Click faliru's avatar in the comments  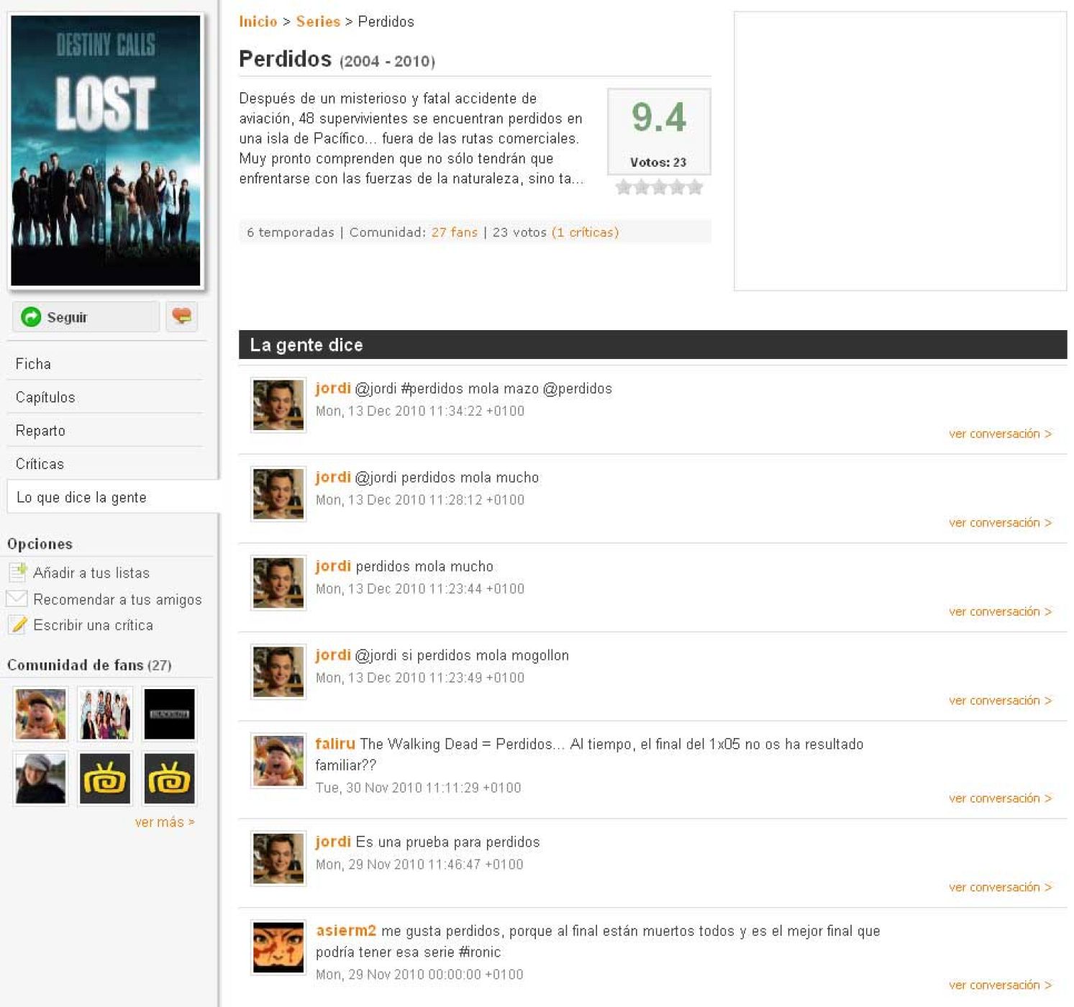pos(278,761)
